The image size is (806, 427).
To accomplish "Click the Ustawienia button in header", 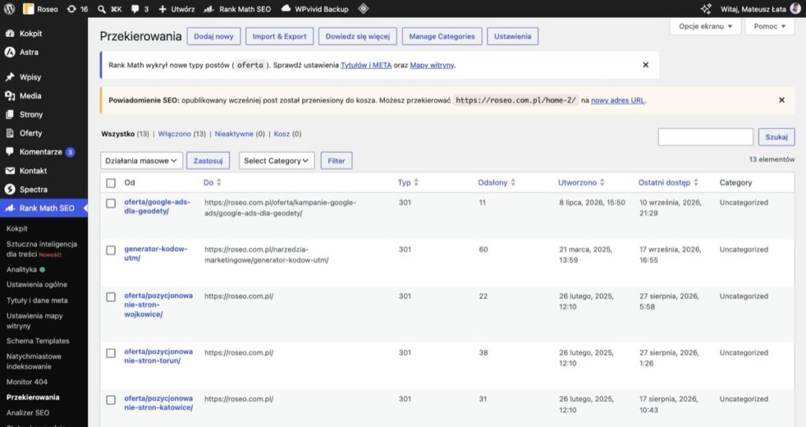I will coord(512,36).
